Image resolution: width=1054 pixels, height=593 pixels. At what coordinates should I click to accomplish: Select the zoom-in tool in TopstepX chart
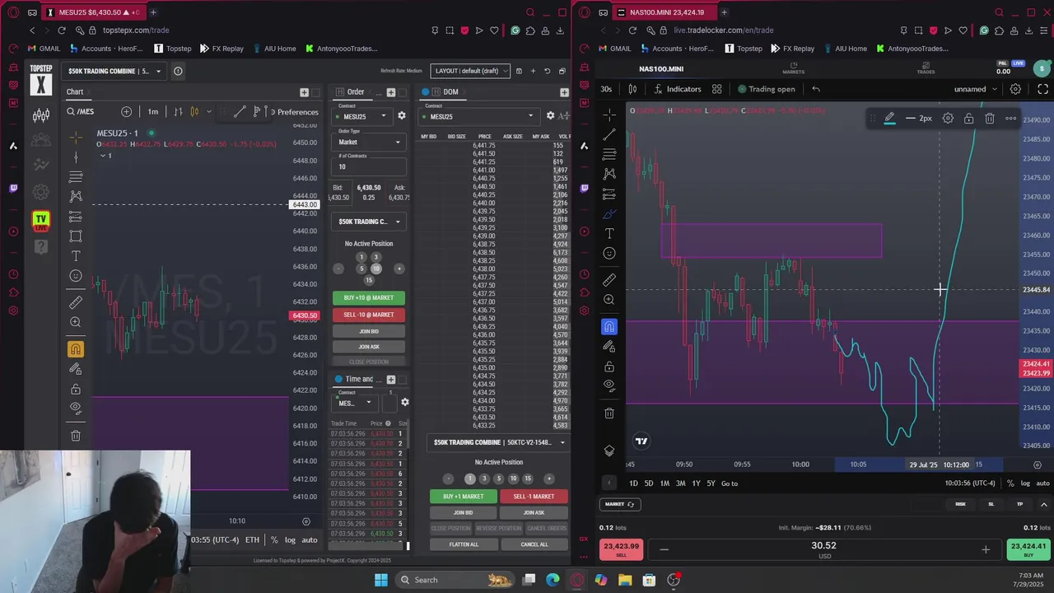tap(76, 323)
